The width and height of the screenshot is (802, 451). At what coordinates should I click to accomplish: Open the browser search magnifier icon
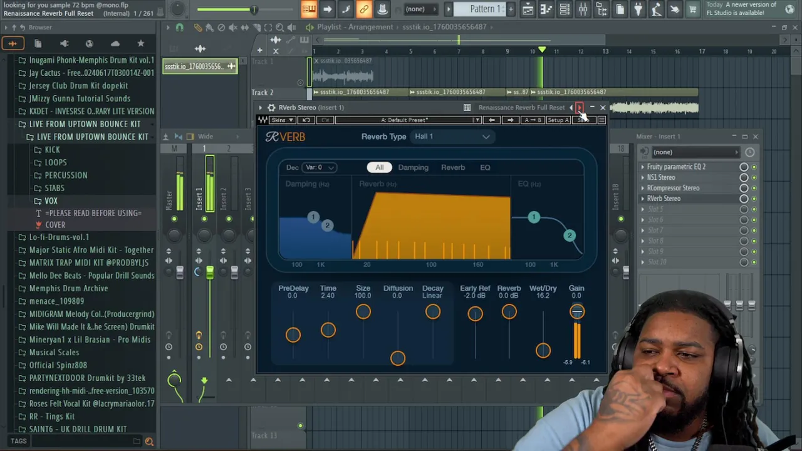149,442
